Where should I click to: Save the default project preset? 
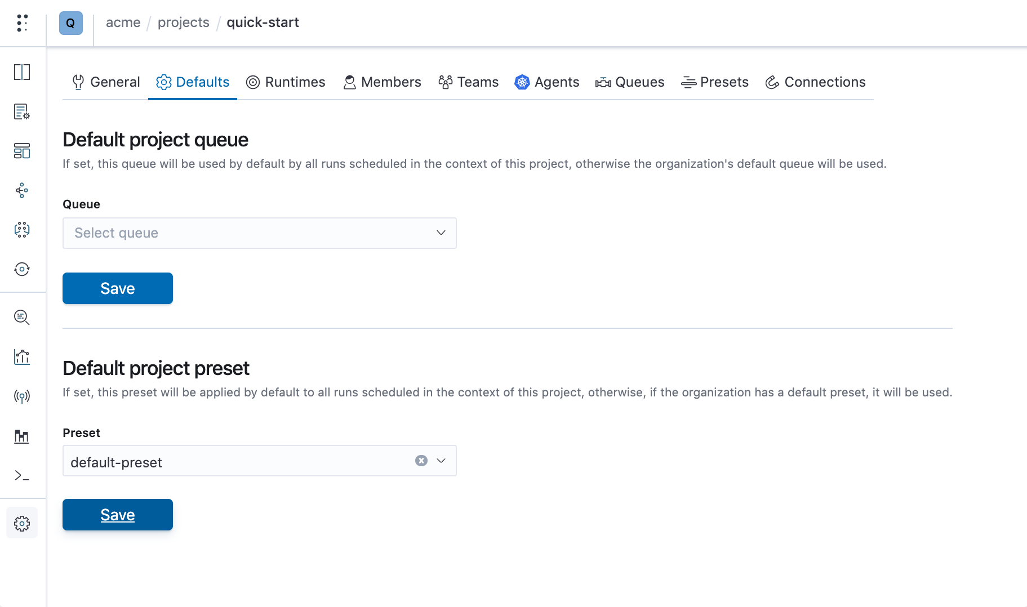tap(118, 515)
